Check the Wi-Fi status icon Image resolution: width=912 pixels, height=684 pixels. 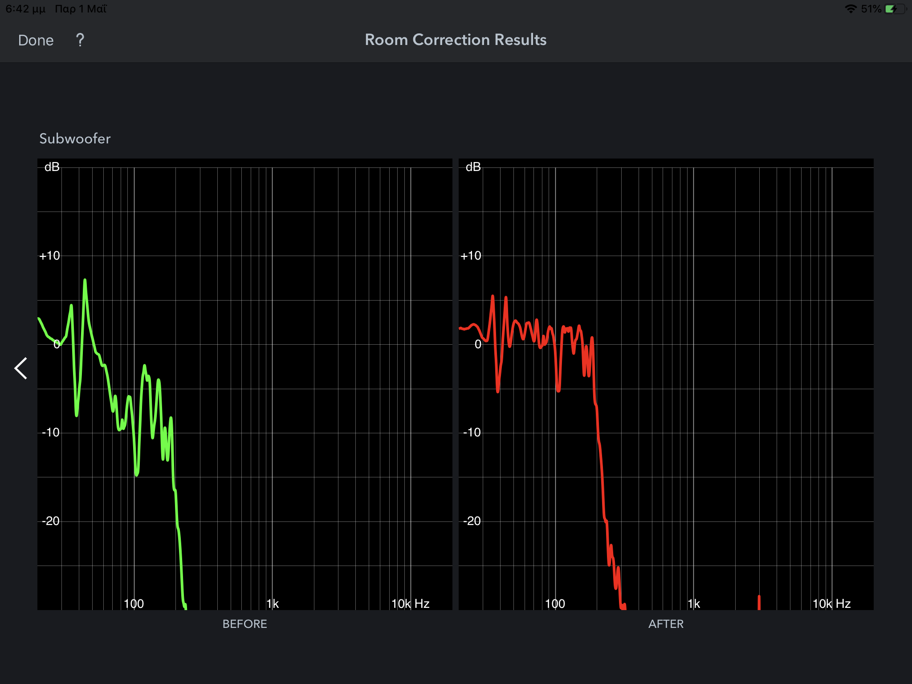[851, 9]
